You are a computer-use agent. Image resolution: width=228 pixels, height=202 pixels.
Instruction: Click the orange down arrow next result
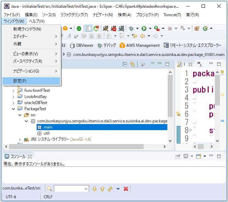pos(95,189)
